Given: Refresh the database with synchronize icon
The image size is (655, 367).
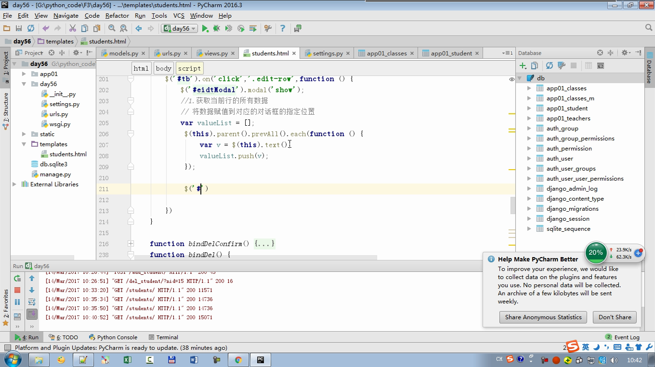Looking at the screenshot, I should point(549,65).
